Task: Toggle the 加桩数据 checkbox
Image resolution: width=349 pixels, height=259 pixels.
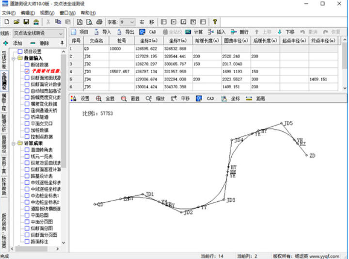Action: click(27, 130)
